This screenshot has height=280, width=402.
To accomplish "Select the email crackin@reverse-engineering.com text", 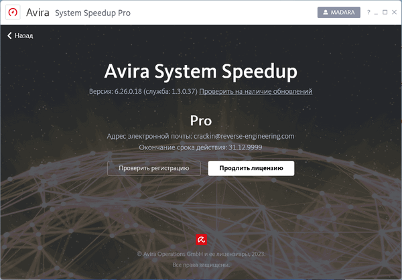I will click(244, 136).
